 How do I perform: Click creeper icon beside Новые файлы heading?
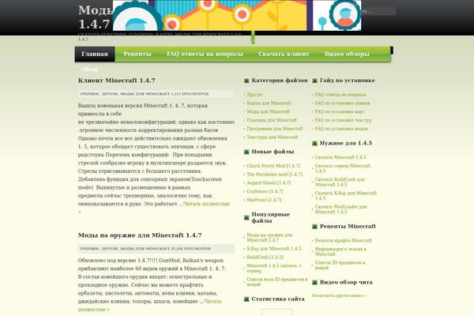246,152
